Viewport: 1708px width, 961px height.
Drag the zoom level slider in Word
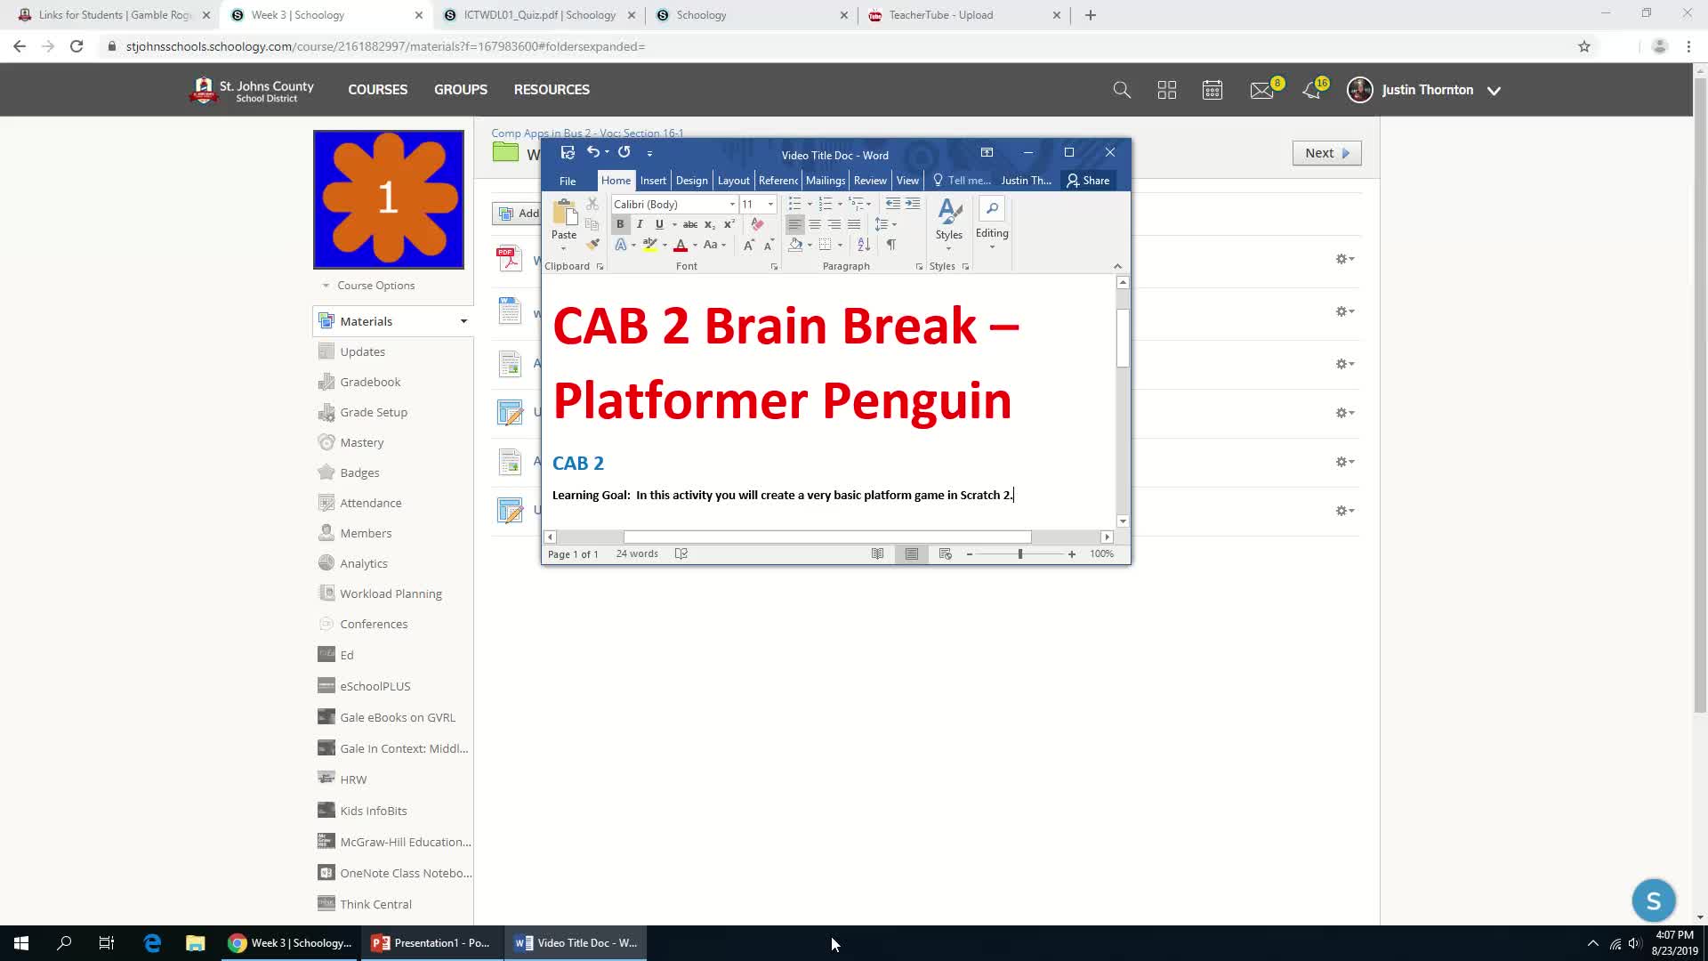point(1020,553)
